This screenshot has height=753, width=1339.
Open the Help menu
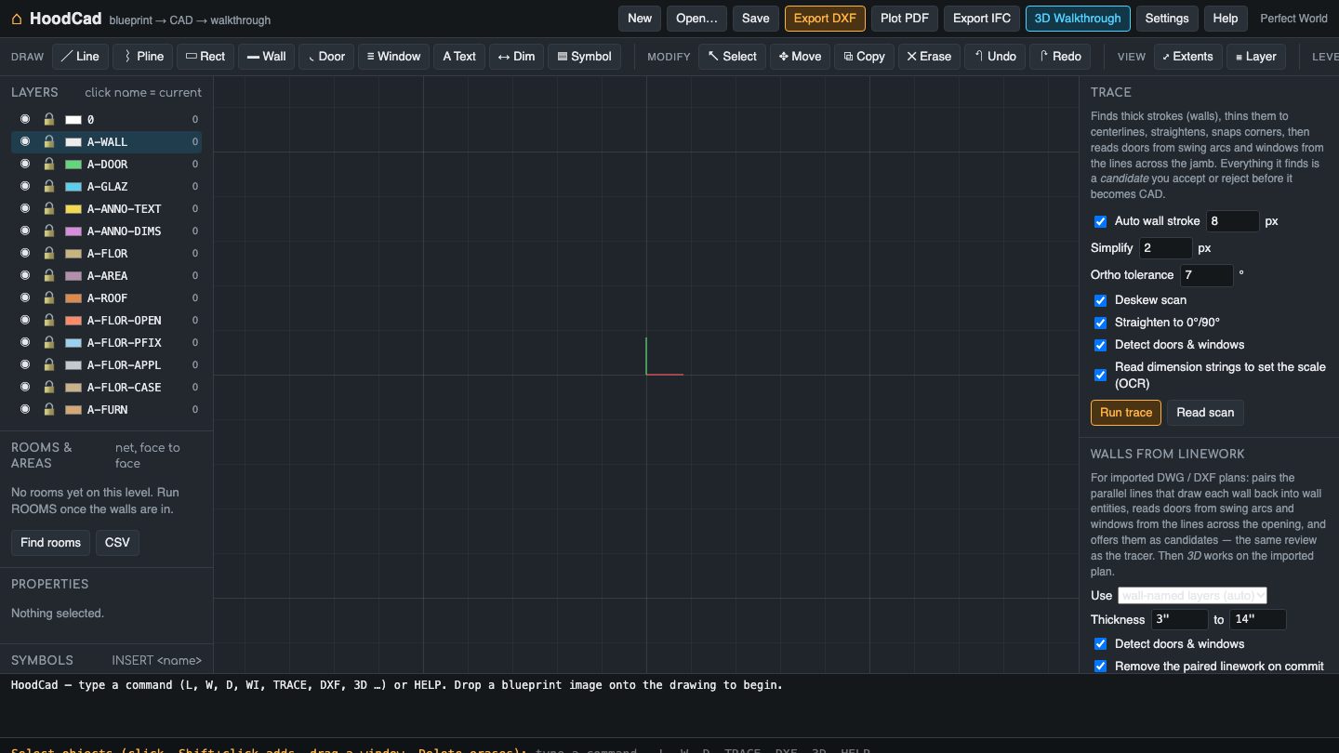[1226, 19]
